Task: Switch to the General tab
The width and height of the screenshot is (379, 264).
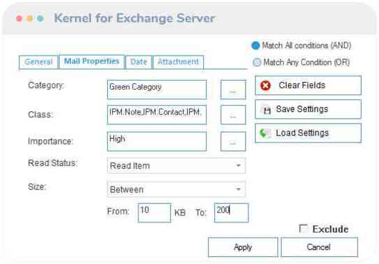Action: click(38, 62)
